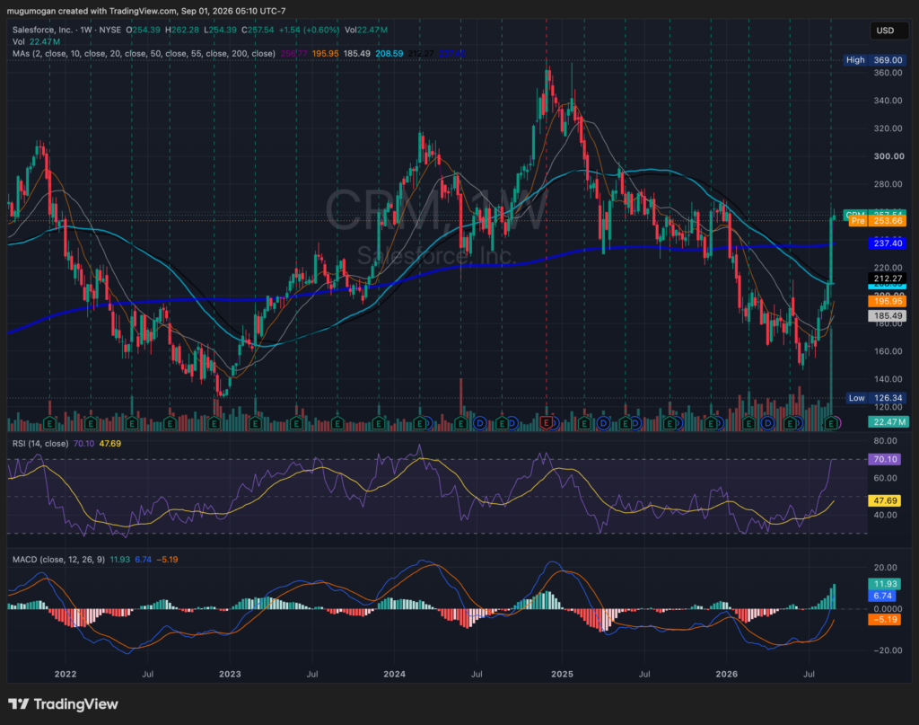Viewport: 919px width, 725px height.
Task: Click the orange Pre 253.66 pre-market label
Action: (878, 221)
